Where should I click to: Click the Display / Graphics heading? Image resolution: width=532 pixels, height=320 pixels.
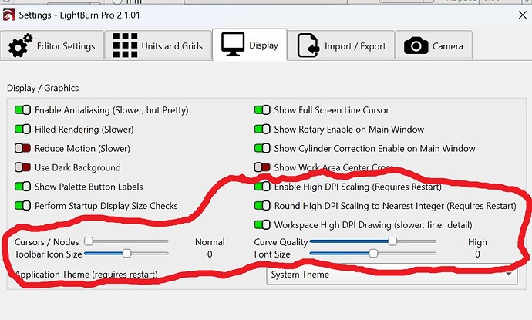[42, 88]
